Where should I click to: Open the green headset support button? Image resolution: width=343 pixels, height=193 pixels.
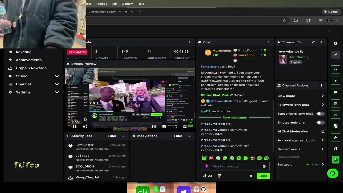(x=333, y=173)
